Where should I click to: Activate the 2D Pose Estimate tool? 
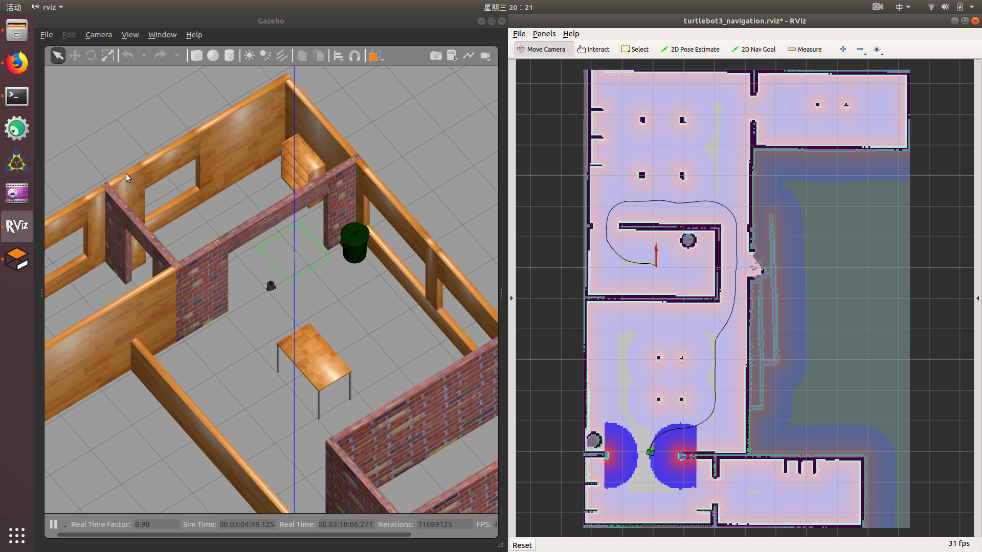point(690,50)
